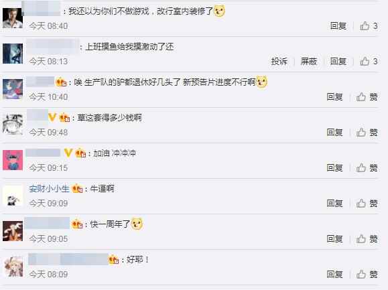
Task: Reply to the 生产队的驴 comment at 10:40
Action: (334, 96)
